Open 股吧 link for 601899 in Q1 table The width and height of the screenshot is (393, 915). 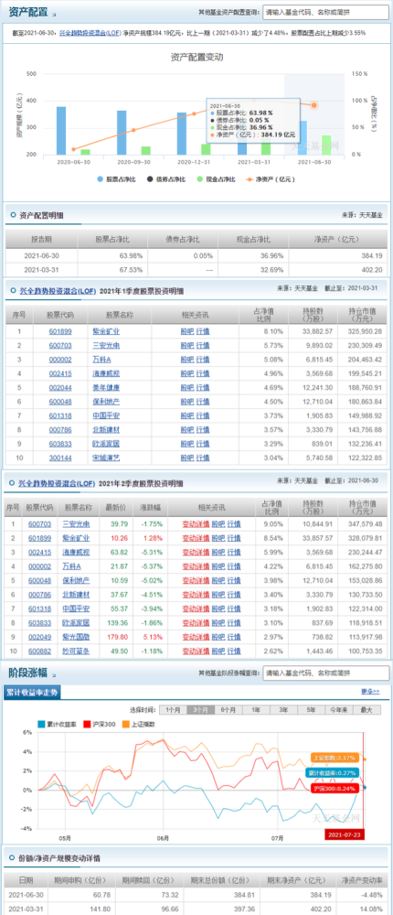click(187, 331)
